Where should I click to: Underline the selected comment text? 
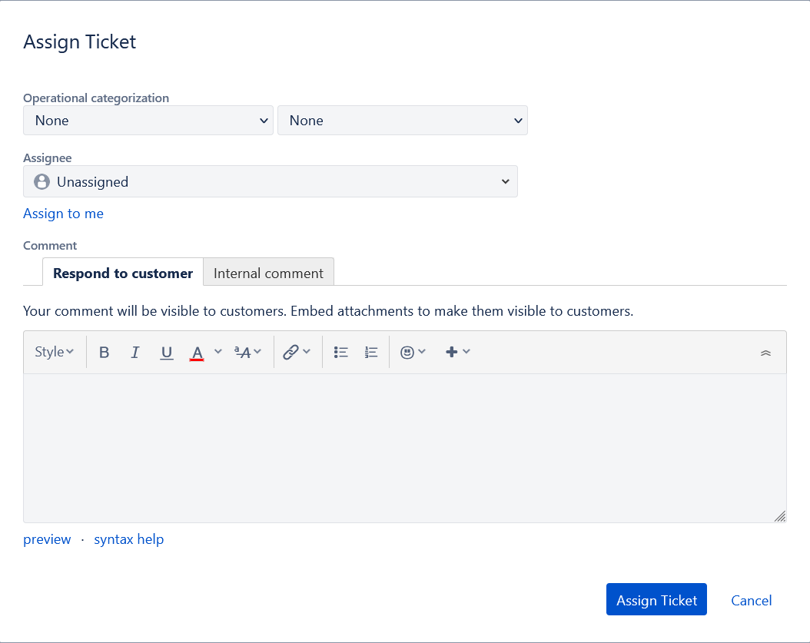click(166, 353)
